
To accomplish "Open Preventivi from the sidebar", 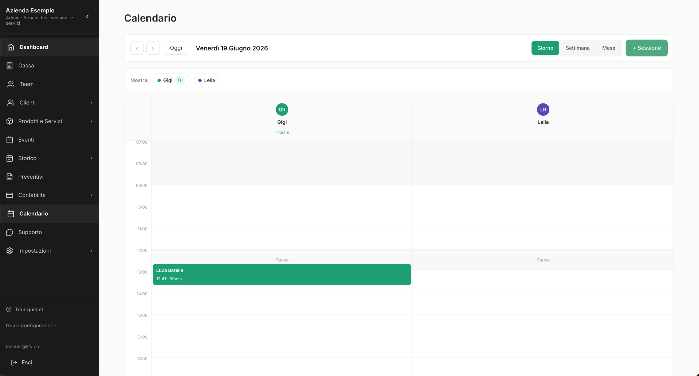I will pos(50,177).
